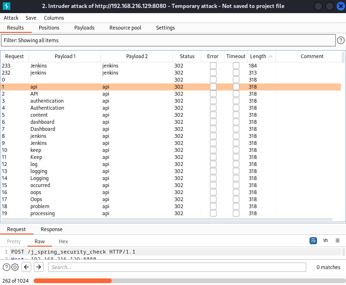
Task: Click the POST /j_spring_security_check request line
Action: click(73, 252)
